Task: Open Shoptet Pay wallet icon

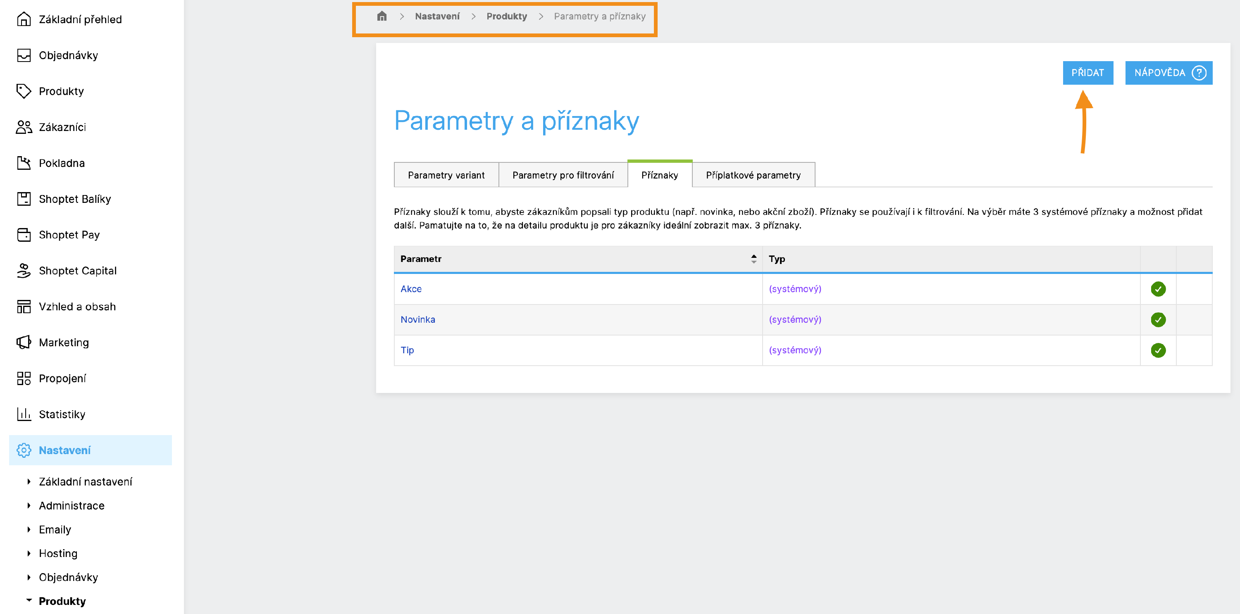Action: [24, 235]
